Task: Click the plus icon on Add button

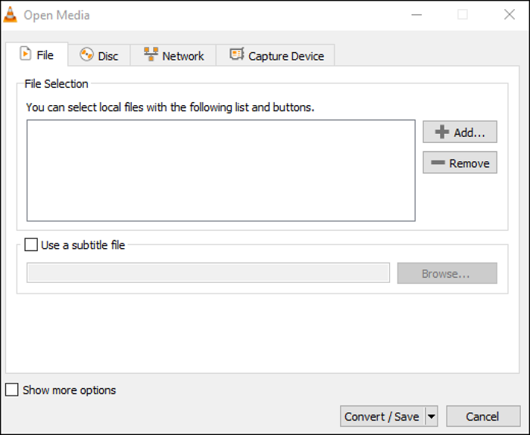Action: pos(441,132)
